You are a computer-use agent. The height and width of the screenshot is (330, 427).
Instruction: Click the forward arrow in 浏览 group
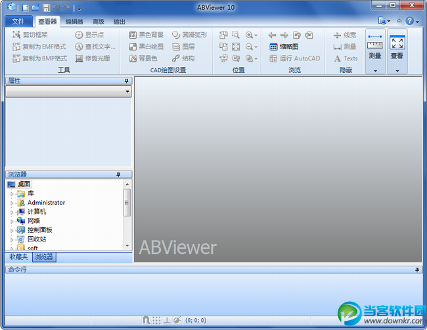coord(284,35)
